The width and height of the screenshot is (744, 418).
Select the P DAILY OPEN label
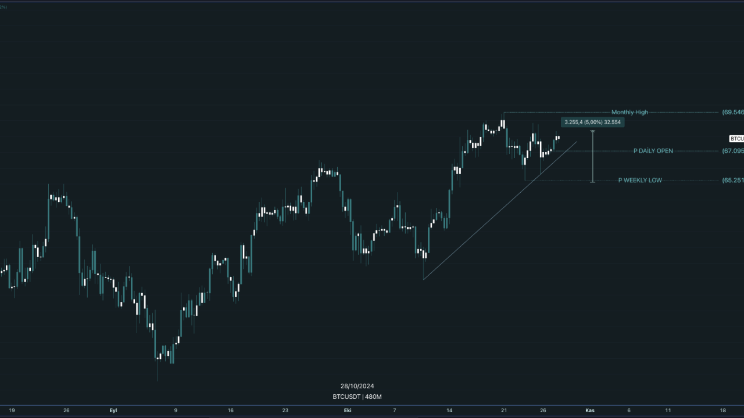click(653, 151)
